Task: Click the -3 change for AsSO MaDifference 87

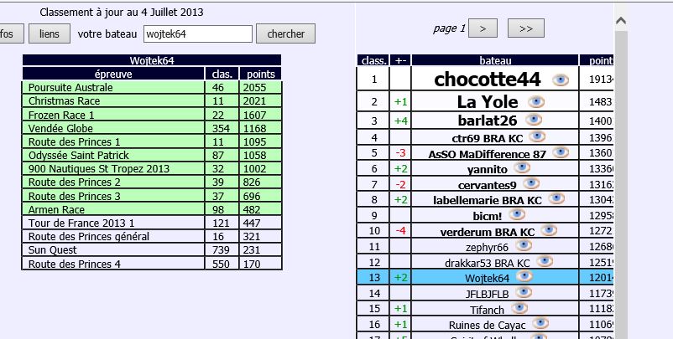Action: (400, 153)
